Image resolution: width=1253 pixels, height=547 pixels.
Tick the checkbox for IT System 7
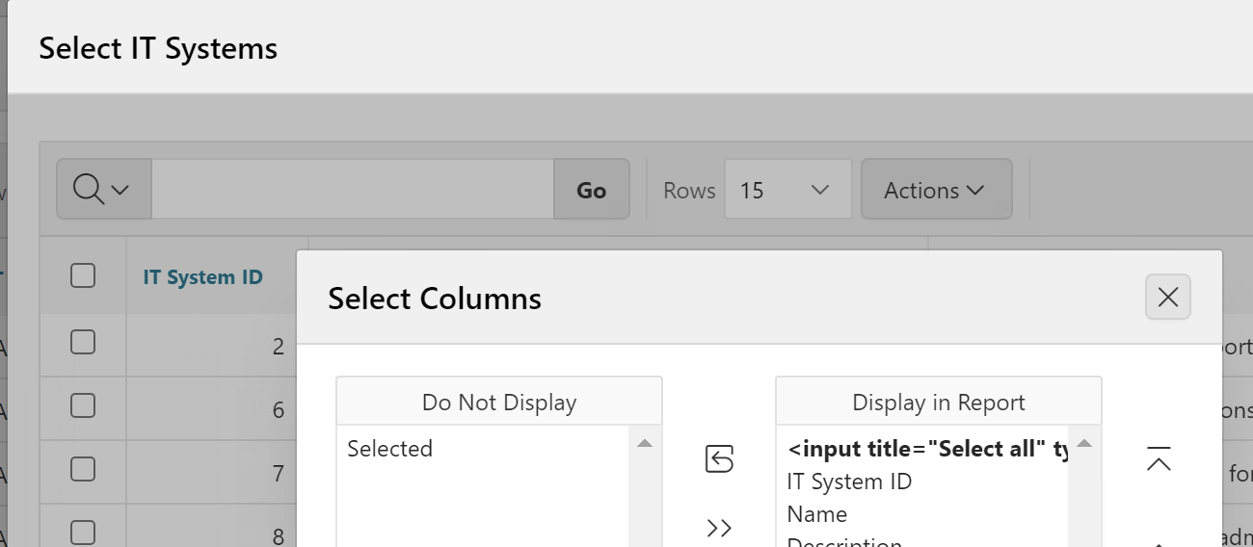point(83,470)
